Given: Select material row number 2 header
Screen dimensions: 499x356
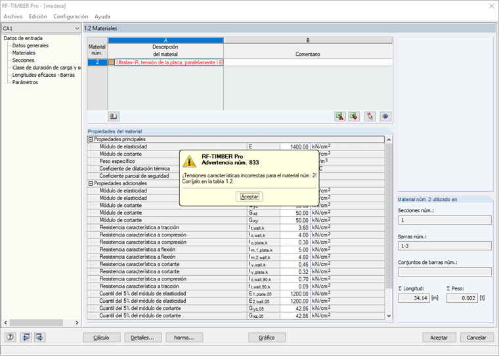Looking at the screenshot, I should click(97, 62).
